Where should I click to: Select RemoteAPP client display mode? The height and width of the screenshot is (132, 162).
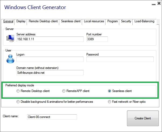(64, 91)
